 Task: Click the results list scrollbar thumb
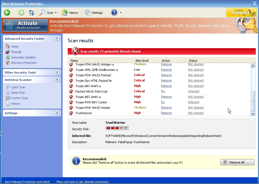253,101
